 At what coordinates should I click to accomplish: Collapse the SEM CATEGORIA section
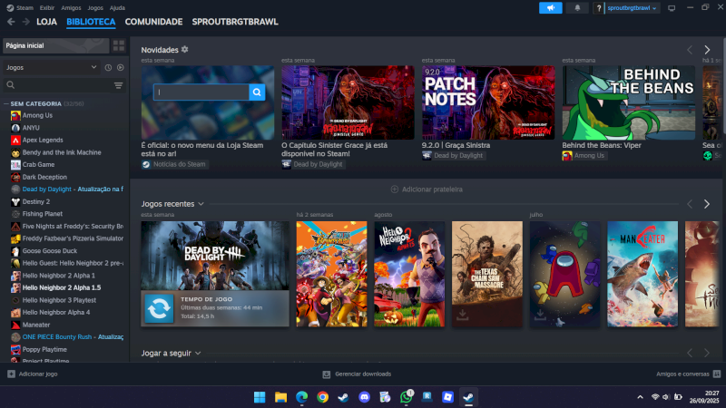pos(5,103)
